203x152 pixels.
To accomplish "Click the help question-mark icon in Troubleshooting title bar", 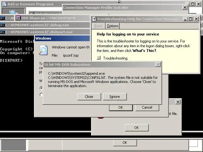I will point(94,19).
